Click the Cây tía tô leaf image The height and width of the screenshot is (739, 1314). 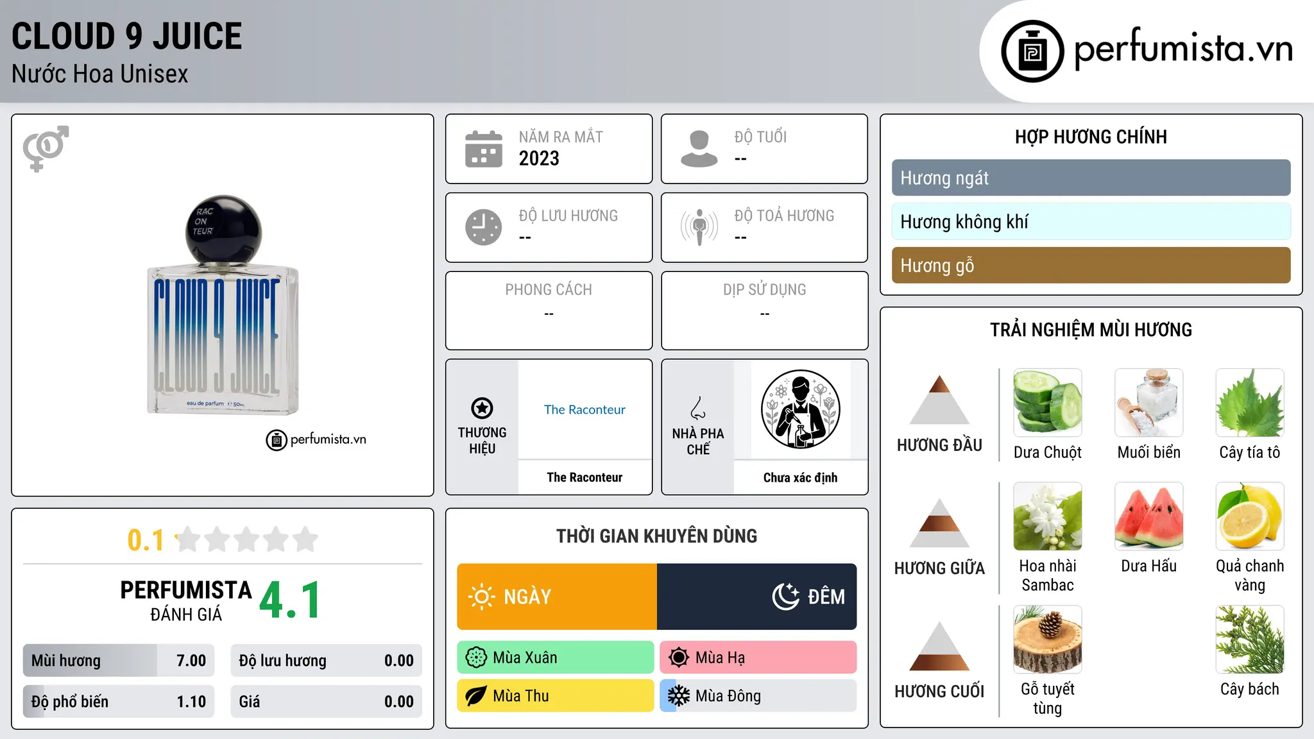1250,403
